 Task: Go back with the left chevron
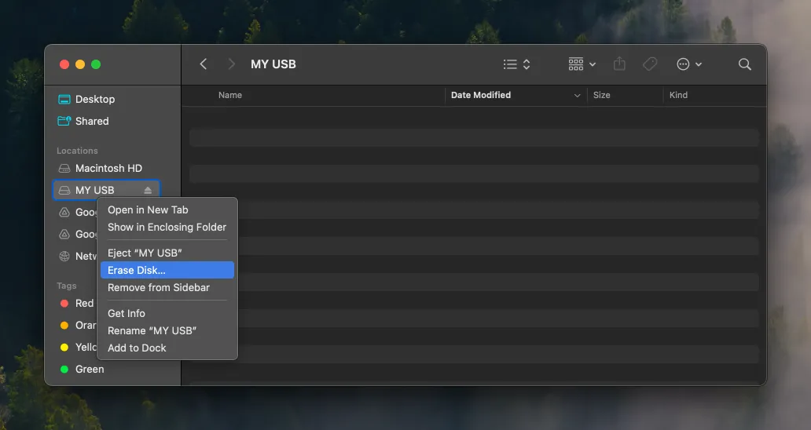point(204,64)
